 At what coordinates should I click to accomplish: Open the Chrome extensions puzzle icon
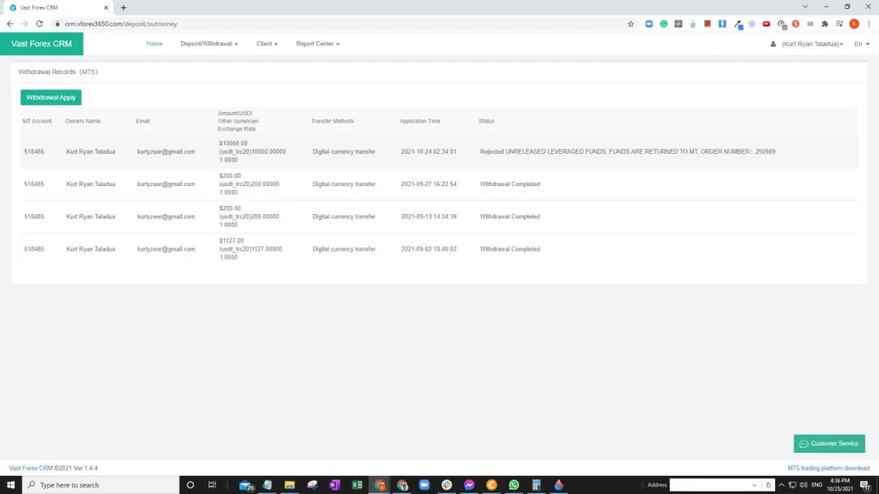tap(825, 24)
